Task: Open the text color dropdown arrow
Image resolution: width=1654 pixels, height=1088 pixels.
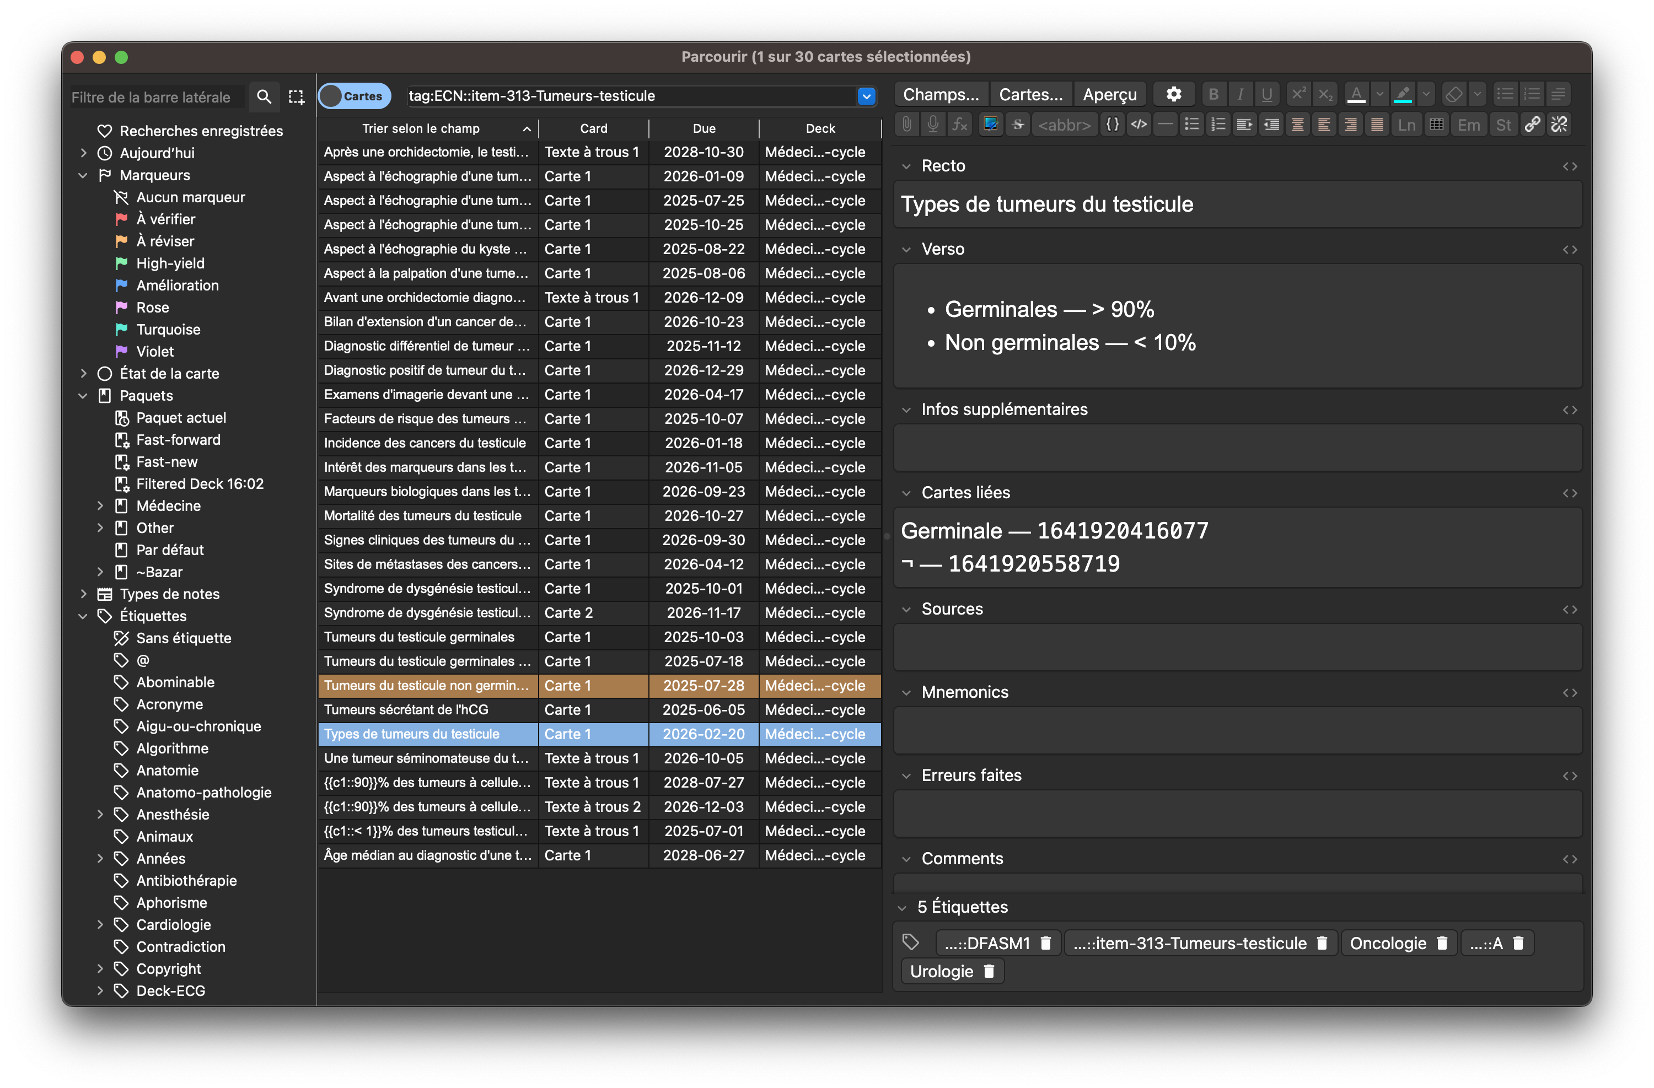Action: pos(1379,94)
